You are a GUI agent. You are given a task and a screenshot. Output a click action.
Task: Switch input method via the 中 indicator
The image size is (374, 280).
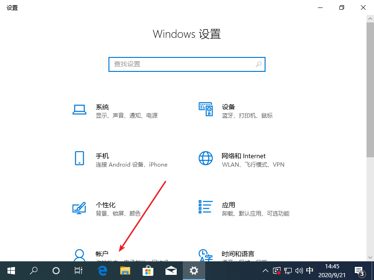pyautogui.click(x=309, y=271)
